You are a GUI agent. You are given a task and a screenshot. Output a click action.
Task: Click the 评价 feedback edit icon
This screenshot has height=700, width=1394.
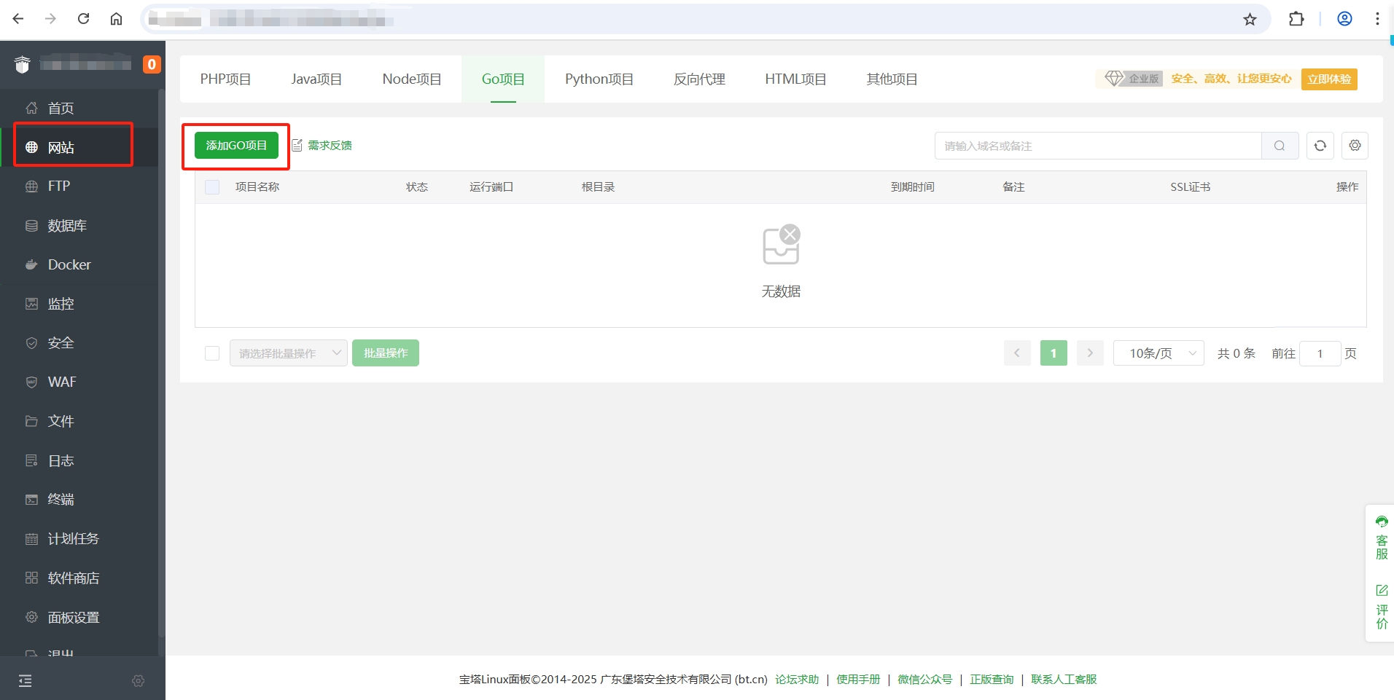coord(1382,590)
